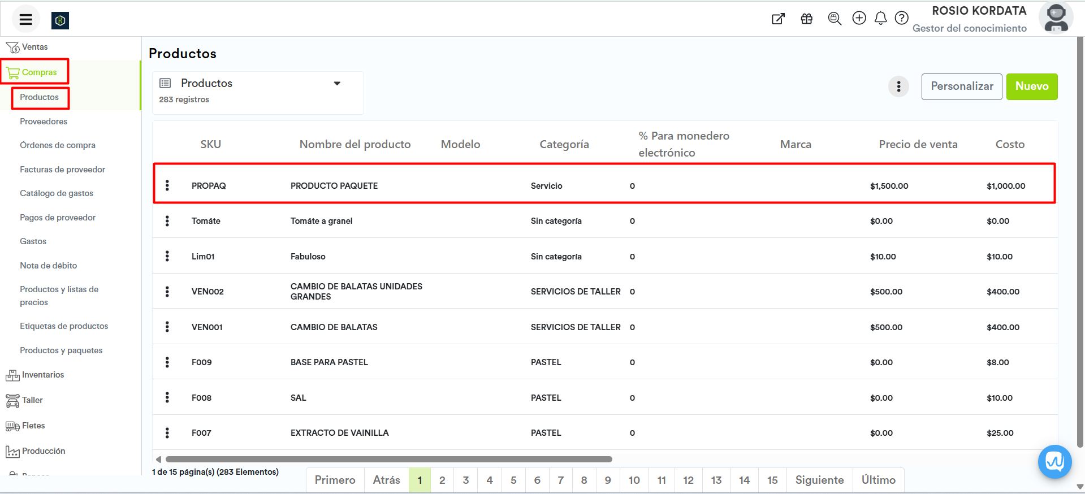The width and height of the screenshot is (1085, 494).
Task: Click the external link icon in header
Action: coord(778,19)
